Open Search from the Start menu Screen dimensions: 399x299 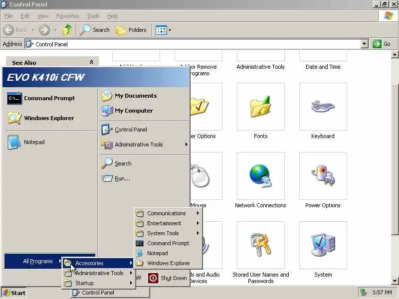[x=145, y=163]
